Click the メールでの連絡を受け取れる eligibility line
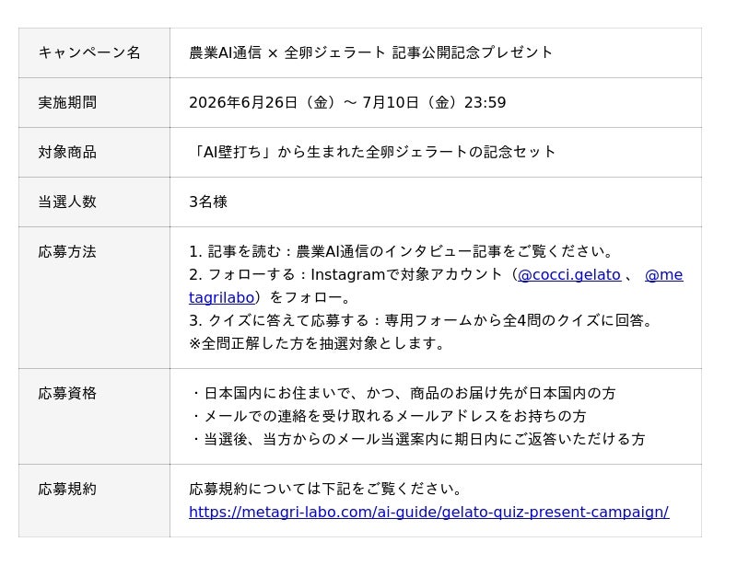 pyautogui.click(x=388, y=416)
